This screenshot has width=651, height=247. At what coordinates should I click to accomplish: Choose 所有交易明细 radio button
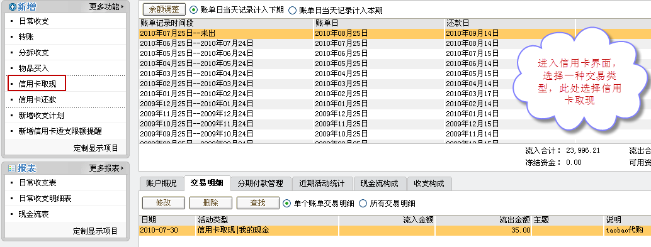[x=363, y=203]
